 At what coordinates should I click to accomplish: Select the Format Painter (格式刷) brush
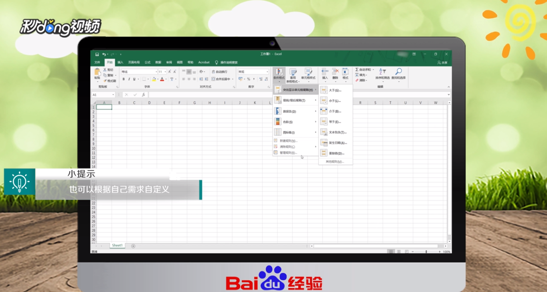(x=105, y=81)
